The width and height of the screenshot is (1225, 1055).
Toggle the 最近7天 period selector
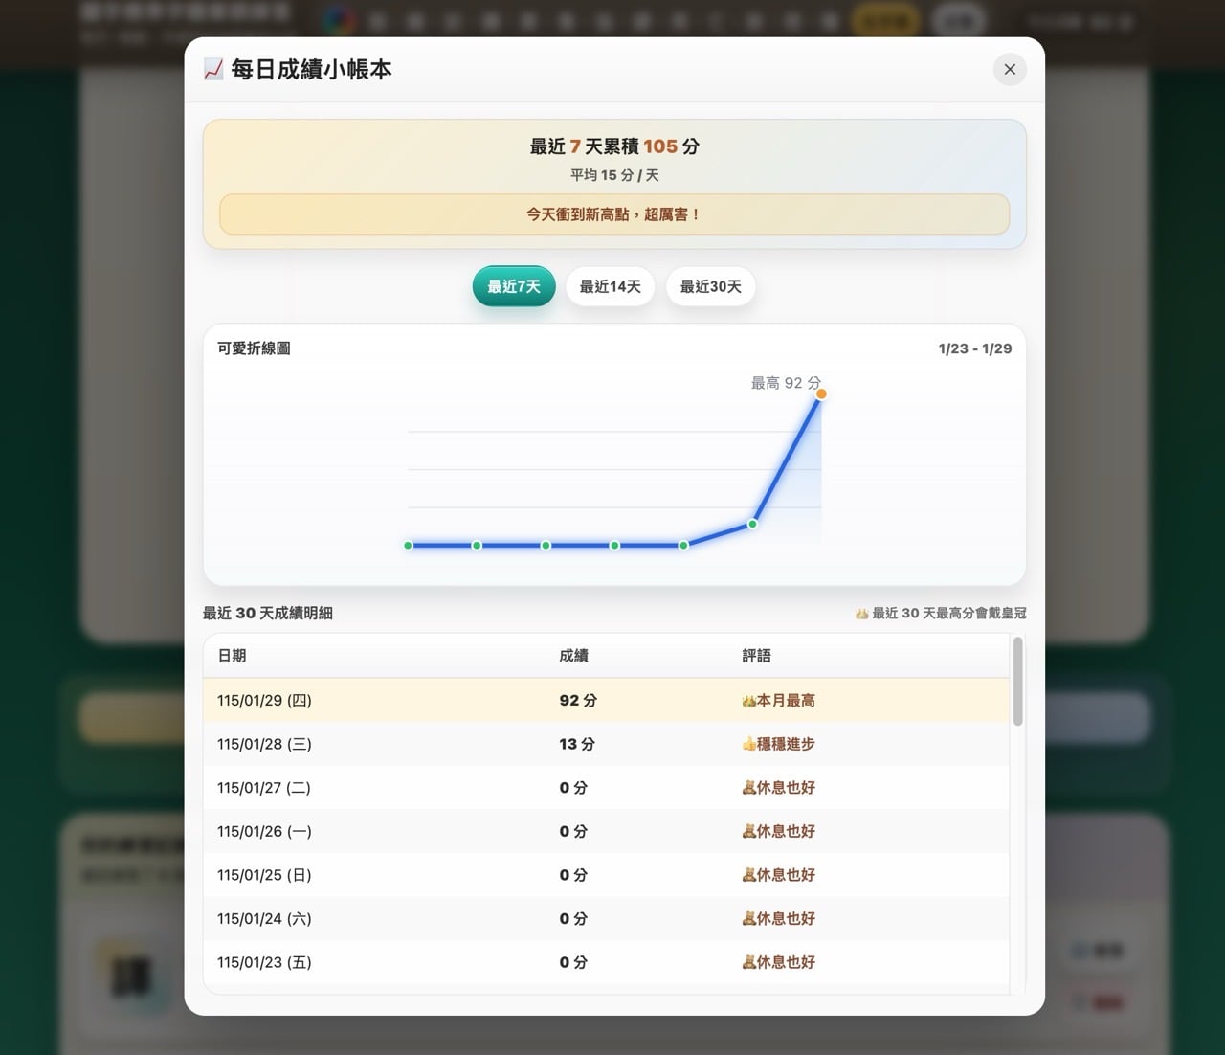[513, 285]
